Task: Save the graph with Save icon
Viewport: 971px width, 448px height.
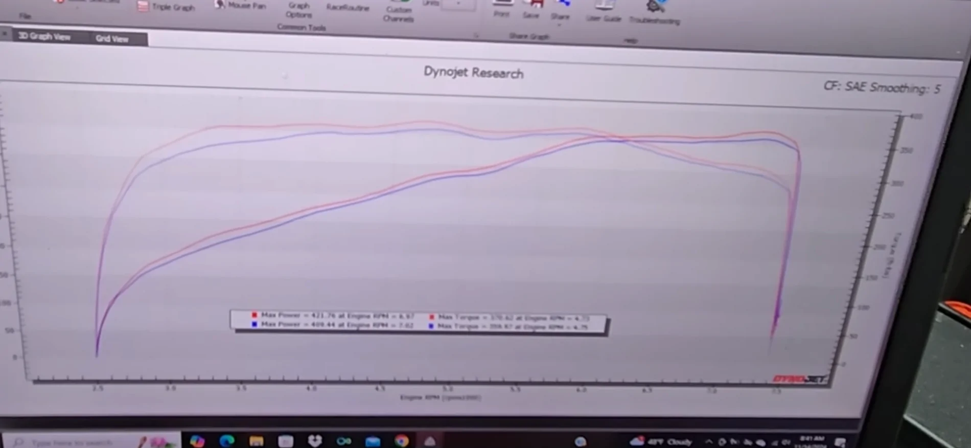Action: pos(531,10)
